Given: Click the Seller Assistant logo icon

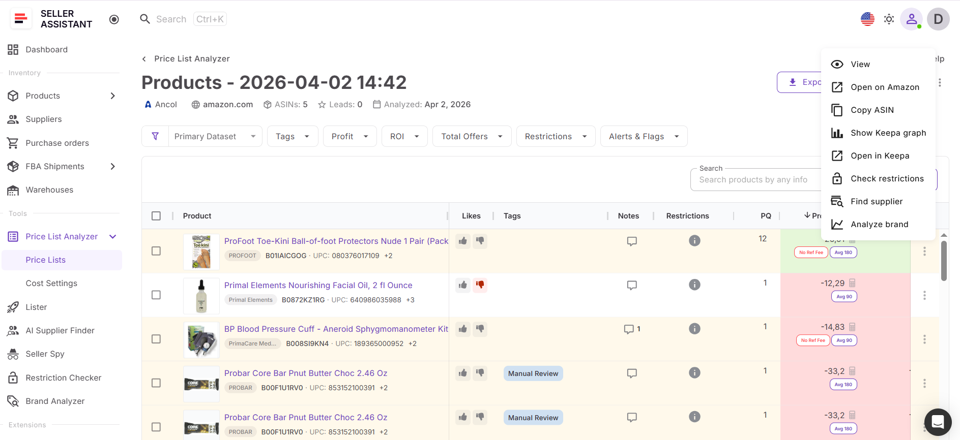Looking at the screenshot, I should 21,19.
